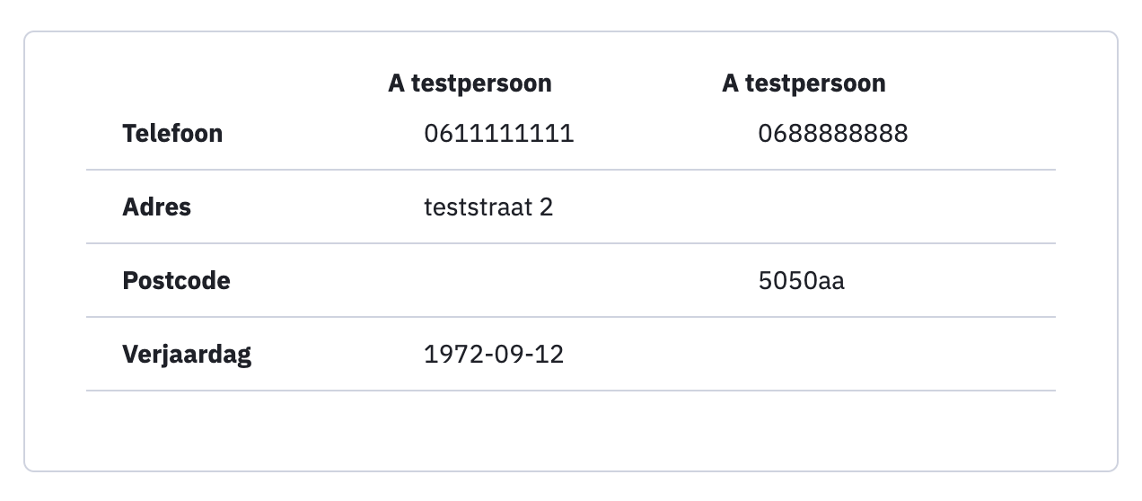This screenshot has width=1142, height=501.
Task: Click the Telefoon row label
Action: coord(172,134)
